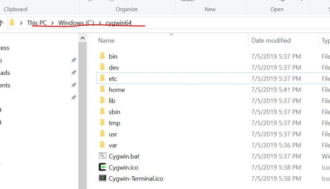Click the New ribbon group label
This screenshot has width=330, height=189.
[x=210, y=9]
